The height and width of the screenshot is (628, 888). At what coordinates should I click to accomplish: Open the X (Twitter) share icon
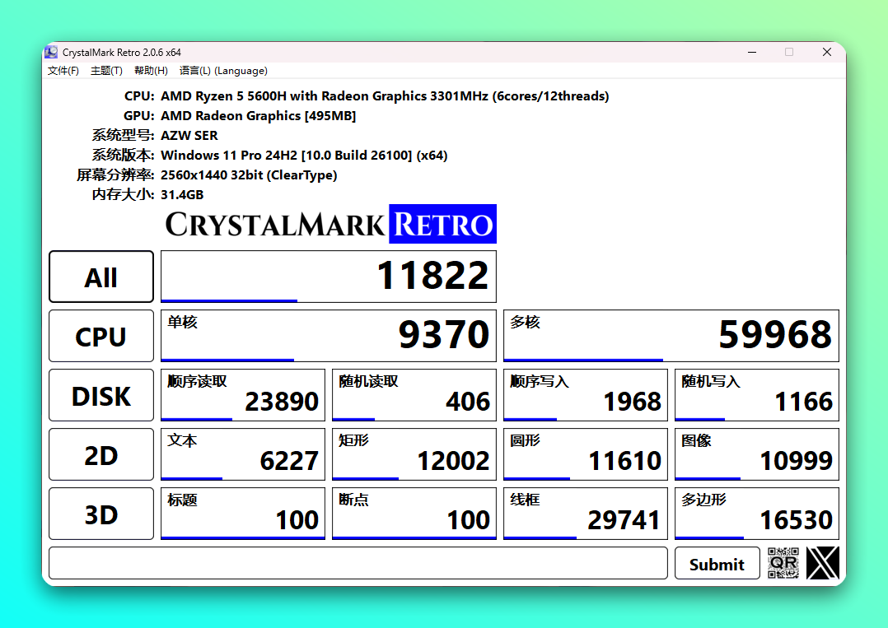(x=823, y=563)
